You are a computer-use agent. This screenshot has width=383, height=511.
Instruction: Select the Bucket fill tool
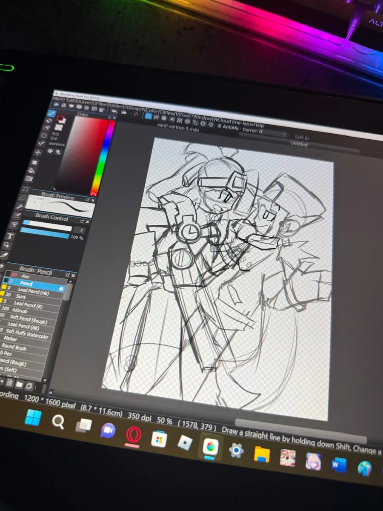pyautogui.click(x=31, y=170)
